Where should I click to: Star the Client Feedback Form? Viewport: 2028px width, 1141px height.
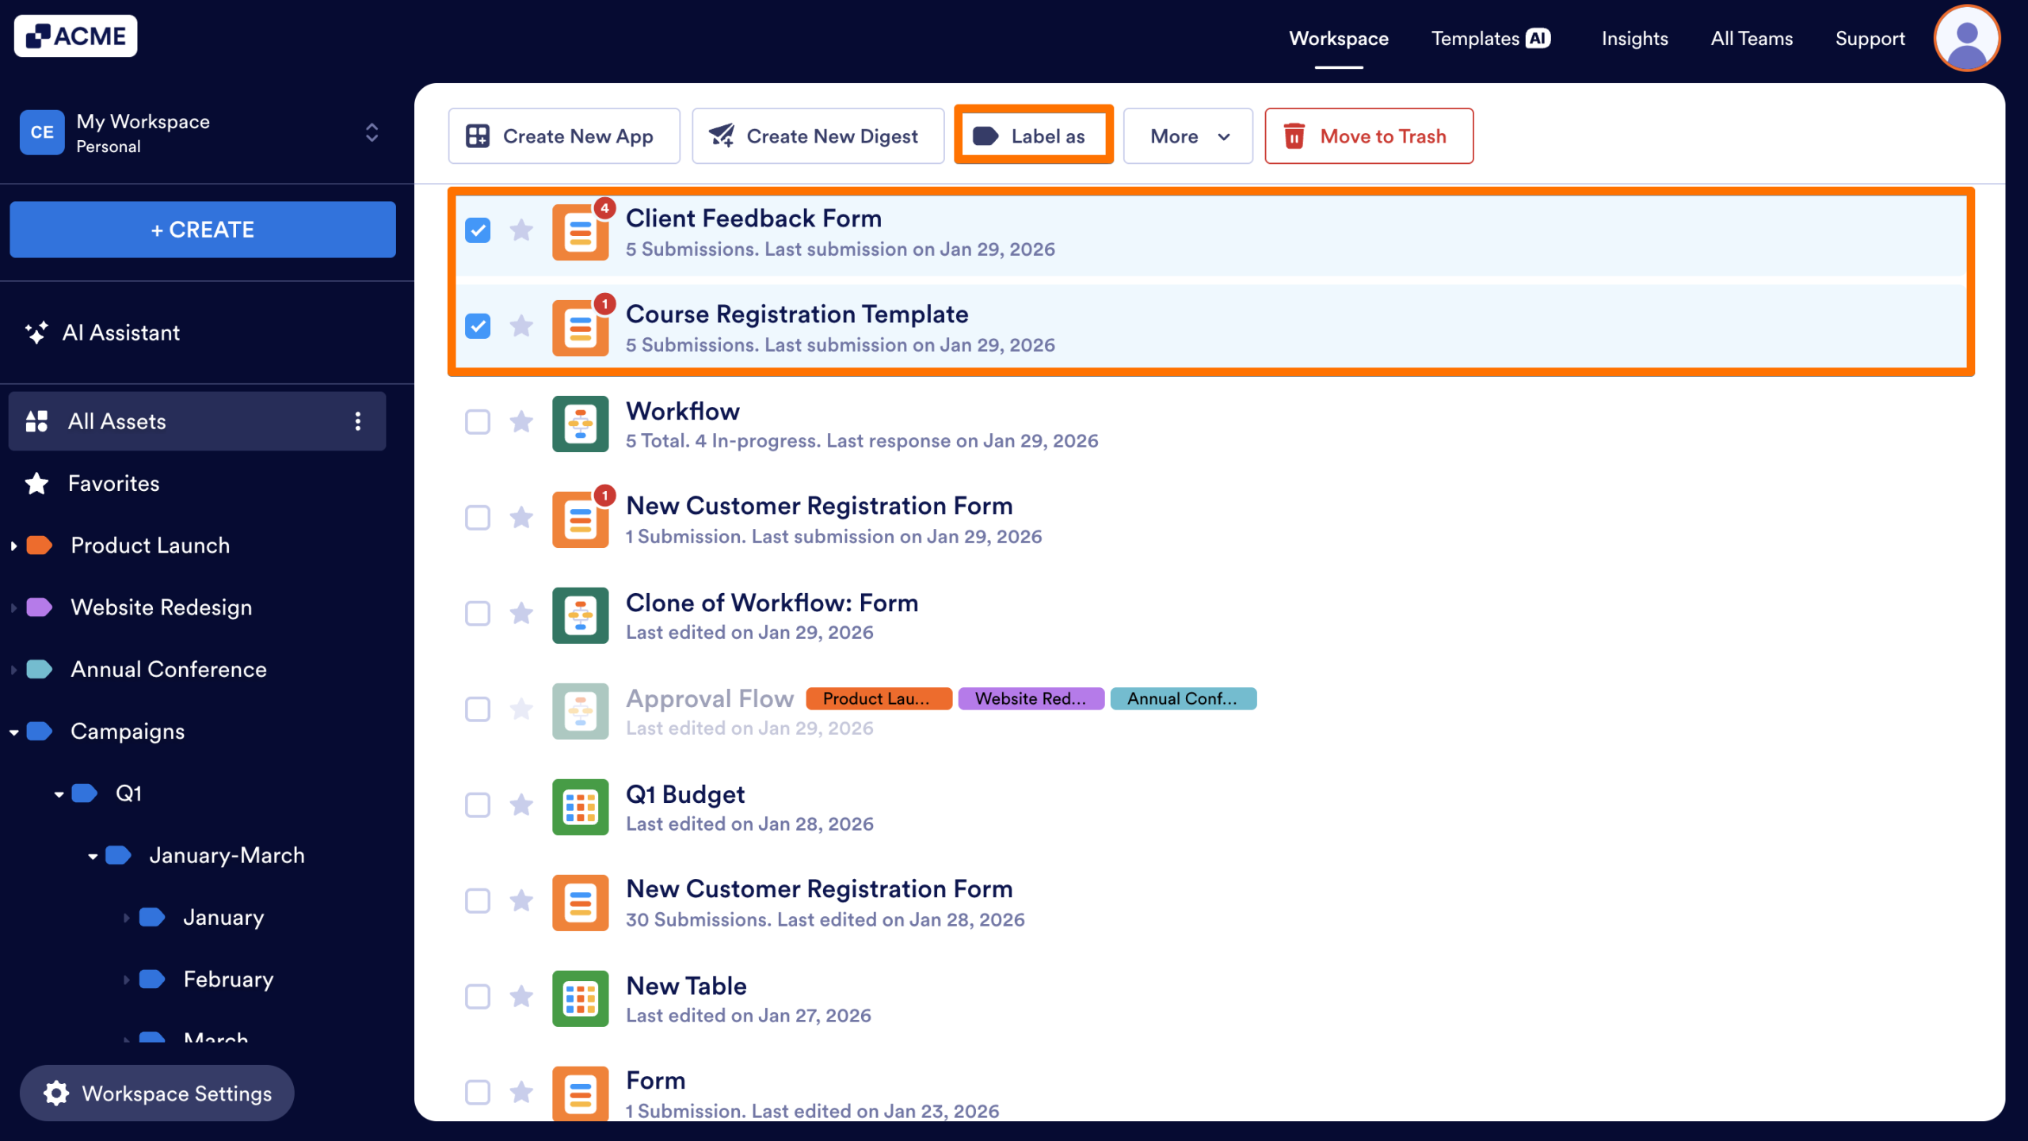521,230
